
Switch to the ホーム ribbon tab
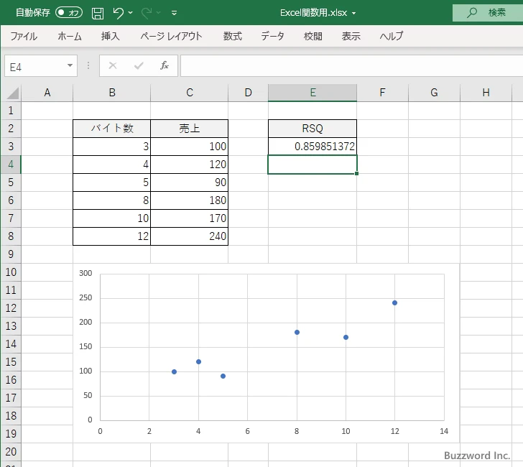point(70,36)
